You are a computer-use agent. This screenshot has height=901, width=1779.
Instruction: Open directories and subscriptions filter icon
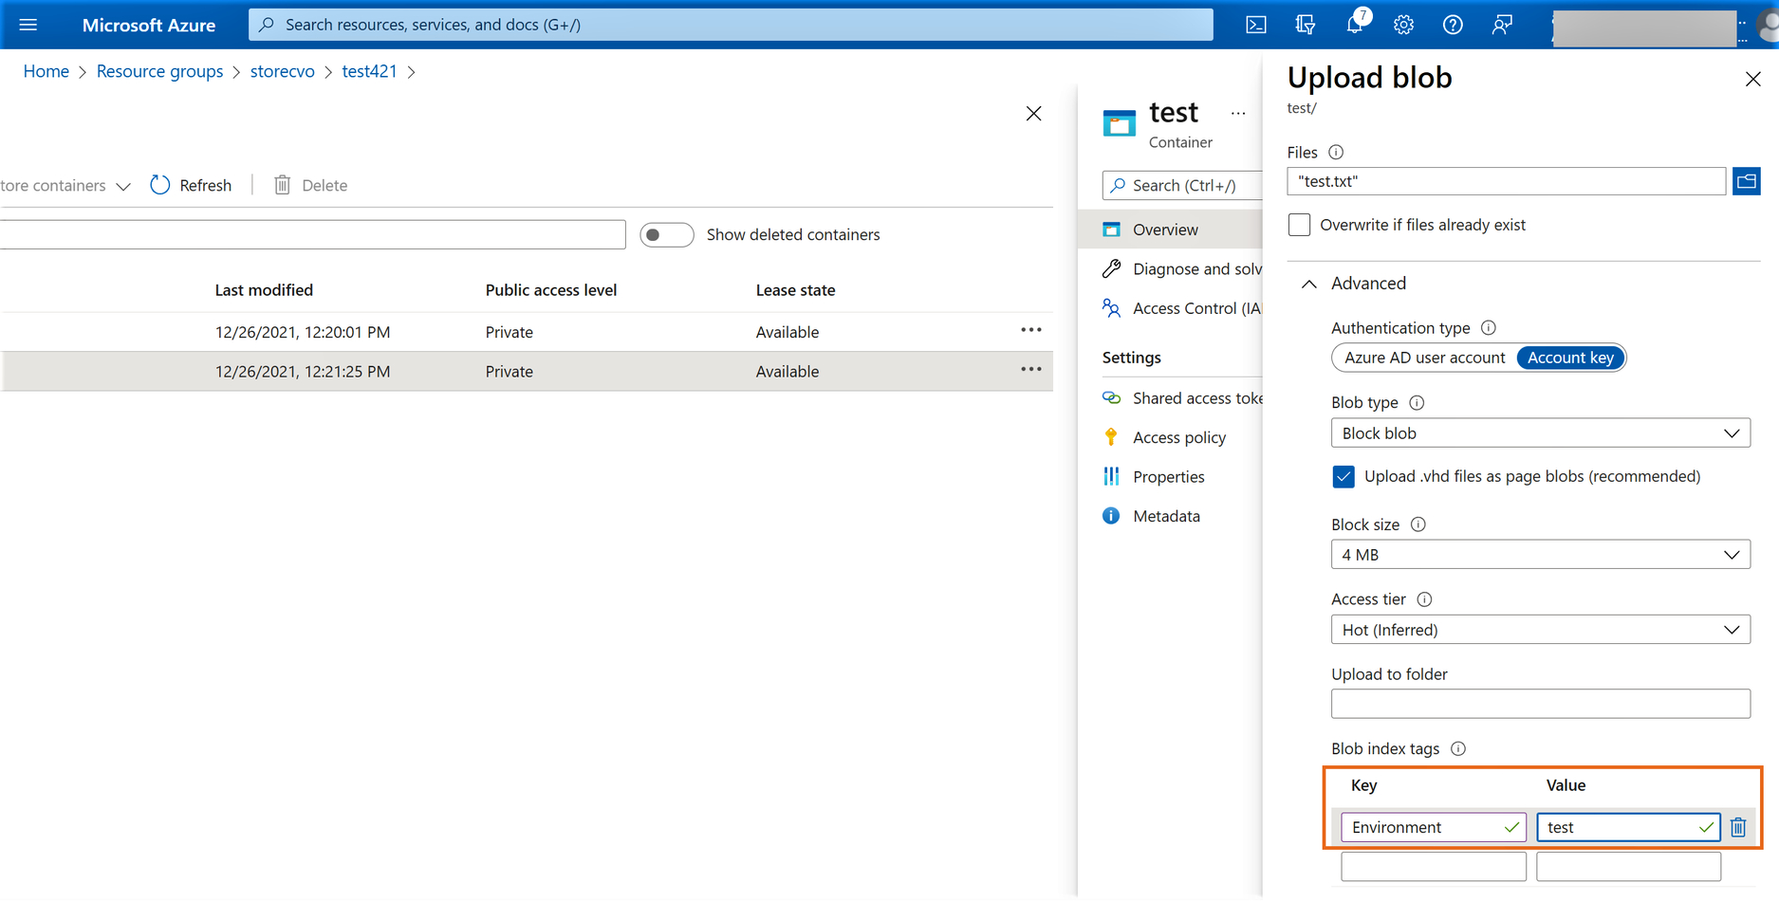pyautogui.click(x=1305, y=25)
